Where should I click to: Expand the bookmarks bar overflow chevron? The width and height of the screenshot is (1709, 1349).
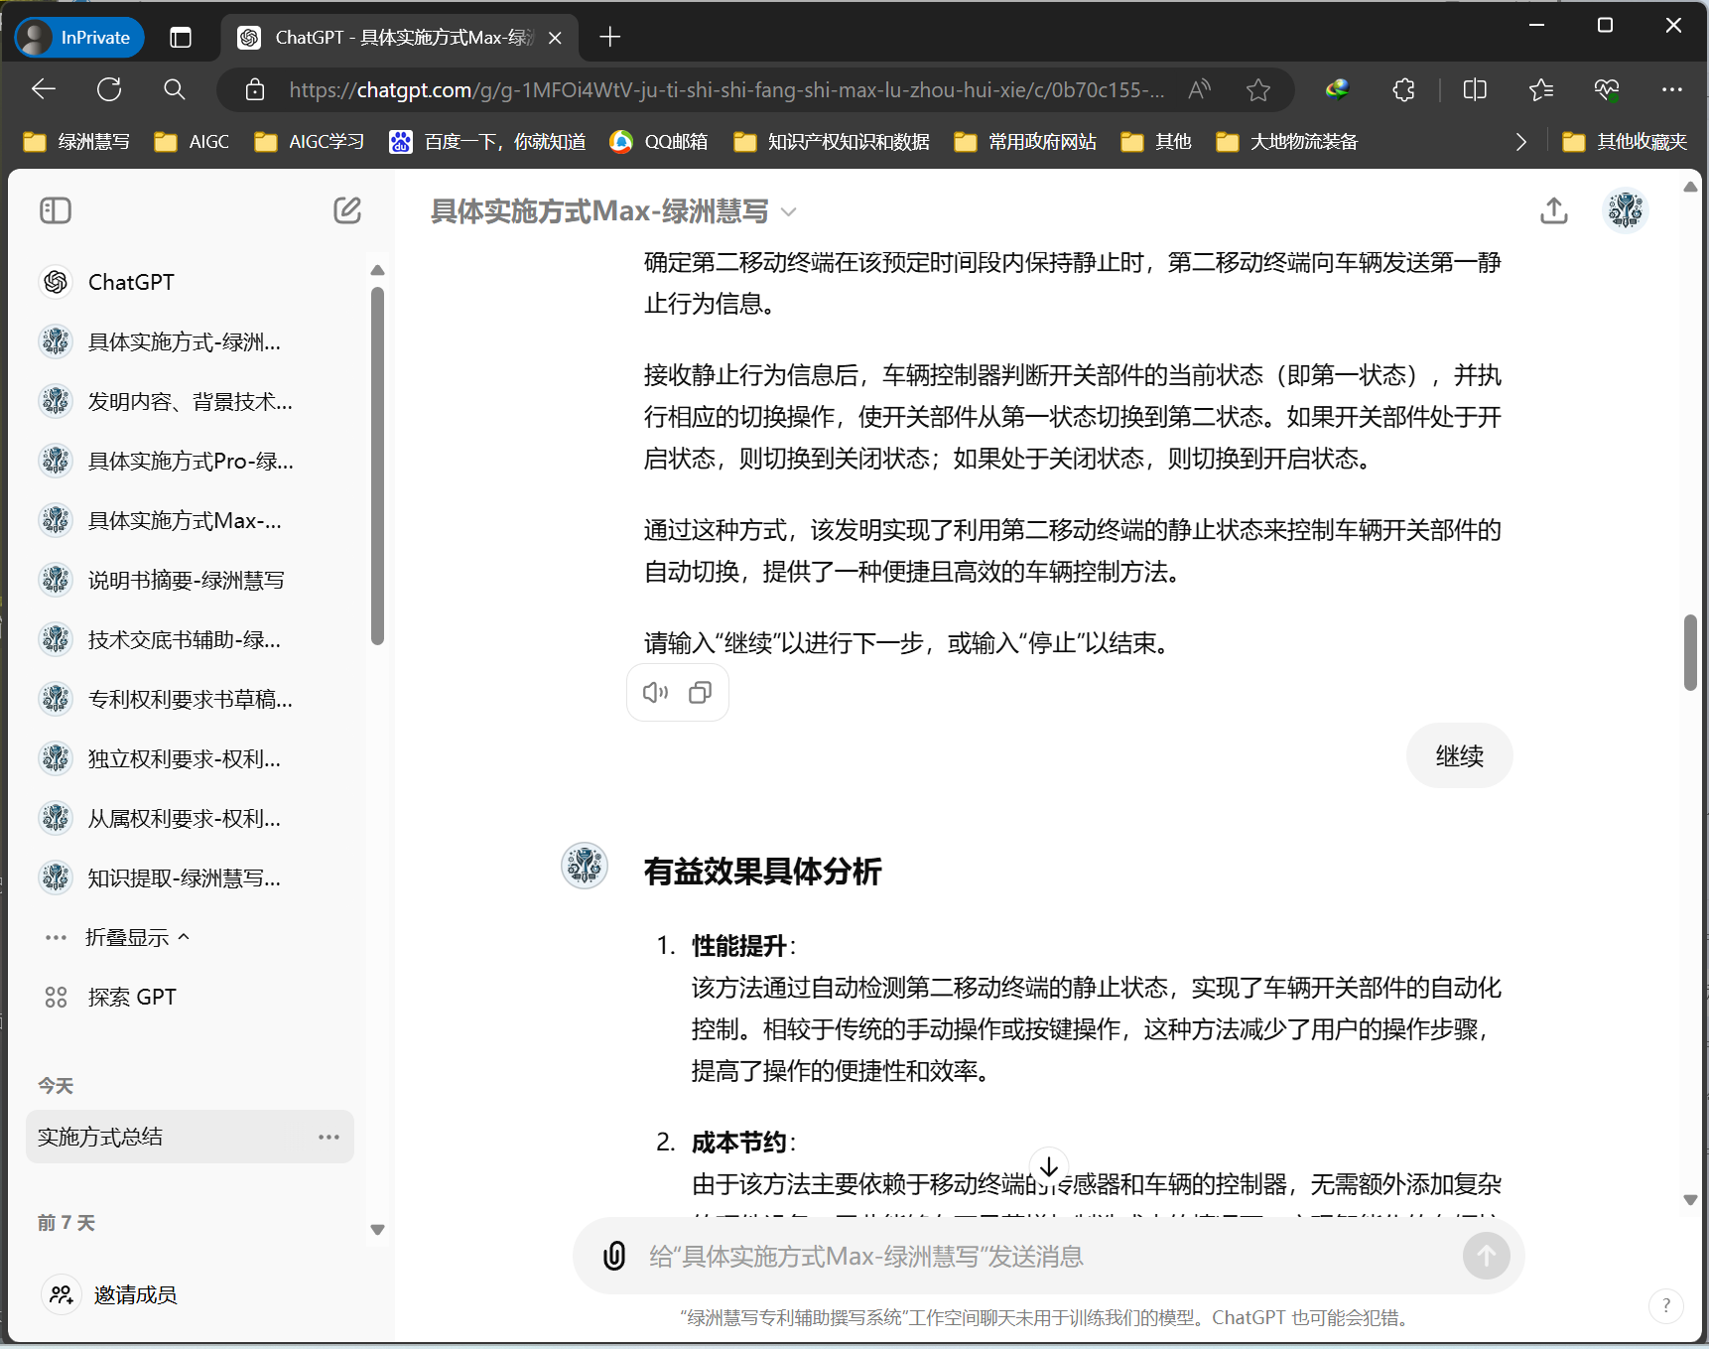[1520, 141]
